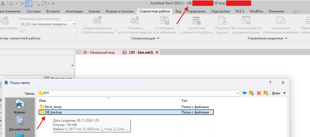Click the Worksets icon
The height and width of the screenshot is (137, 310).
pyautogui.click(x=4, y=21)
